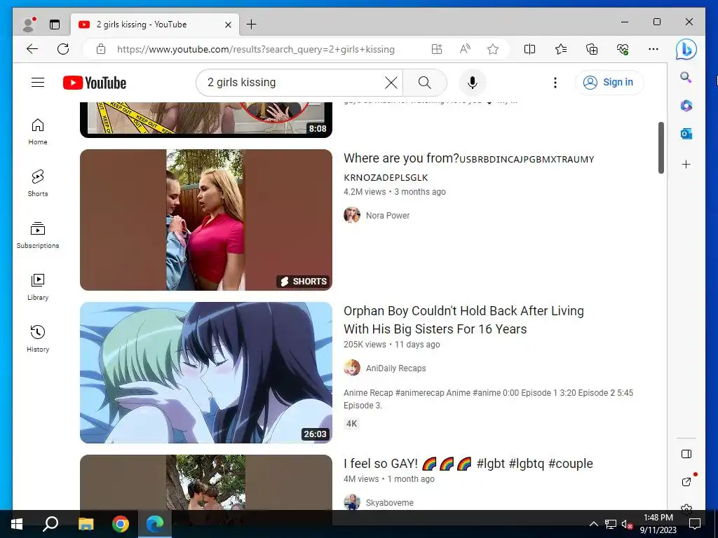Open Edge Settings and more menu
Viewport: 718px width, 538px height.
point(653,49)
